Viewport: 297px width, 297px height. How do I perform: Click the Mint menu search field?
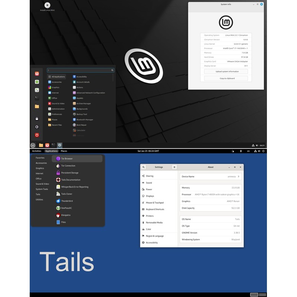pos(80,70)
